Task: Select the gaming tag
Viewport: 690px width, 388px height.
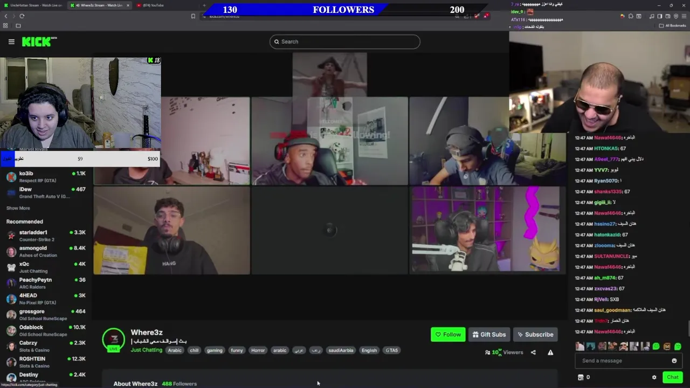Action: pyautogui.click(x=215, y=350)
